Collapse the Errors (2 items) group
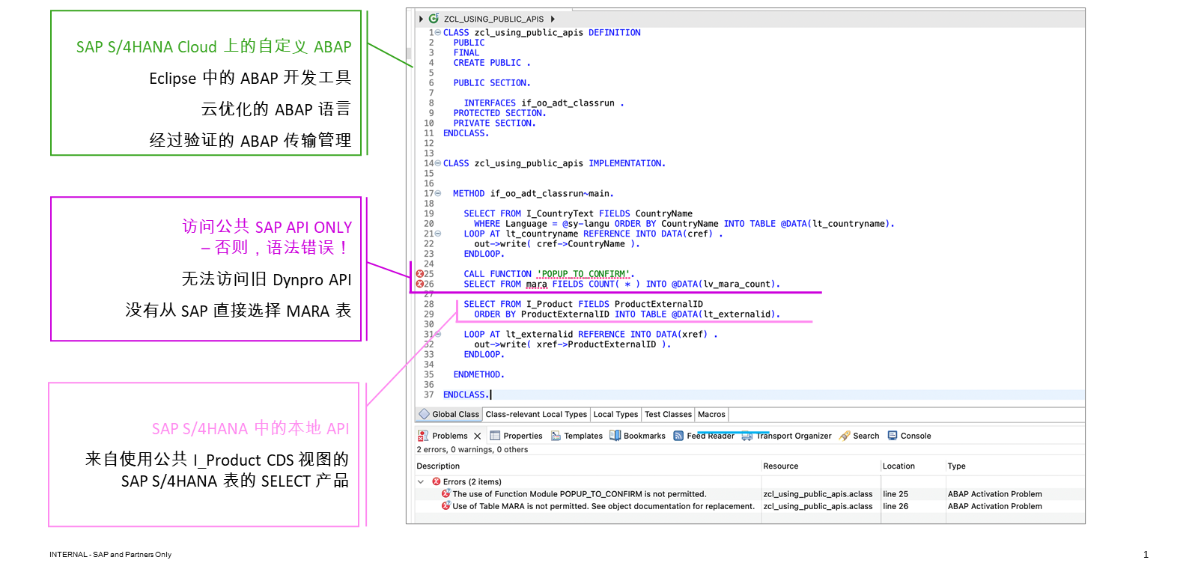The width and height of the screenshot is (1198, 566). tap(421, 481)
